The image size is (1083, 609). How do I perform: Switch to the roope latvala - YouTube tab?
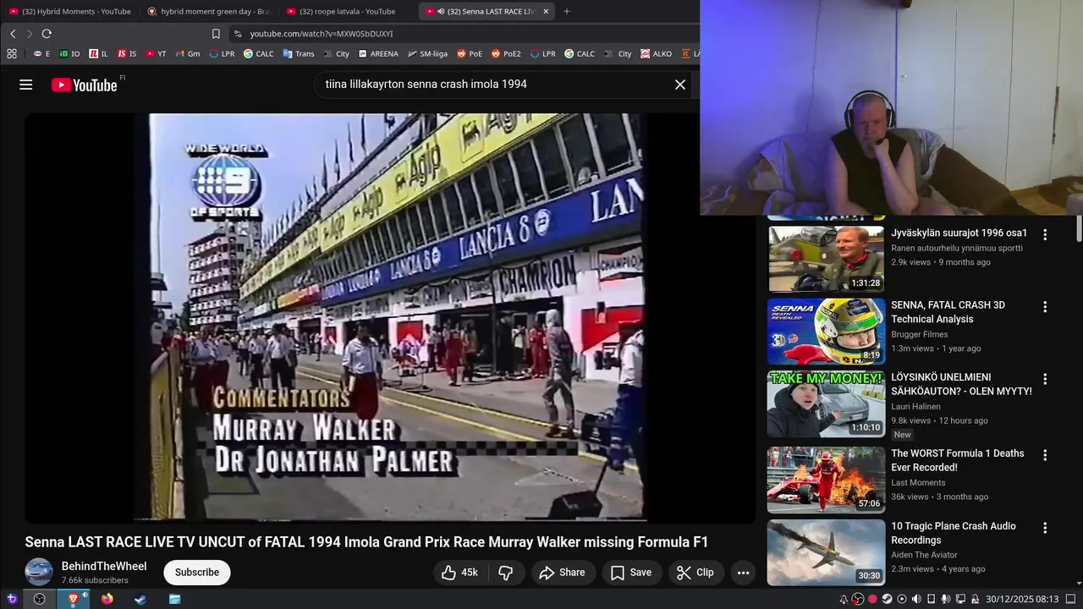tap(347, 11)
